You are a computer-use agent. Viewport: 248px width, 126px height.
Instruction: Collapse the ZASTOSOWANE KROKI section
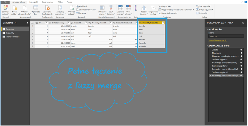click(207, 46)
